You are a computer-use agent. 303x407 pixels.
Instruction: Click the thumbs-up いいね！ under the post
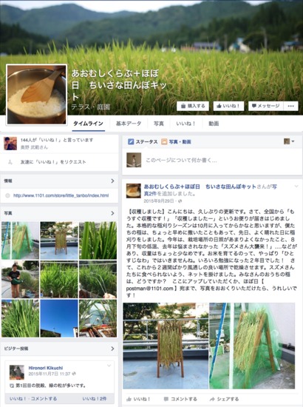pos(138,399)
